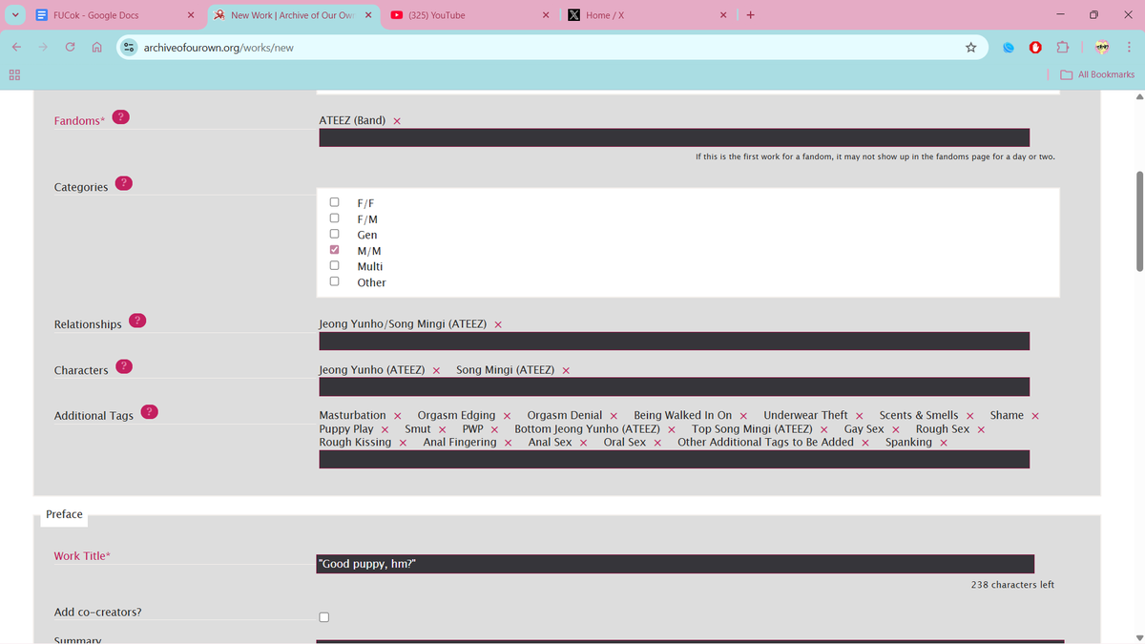Remove the PWP additional tag
Screen dimensions: 1145x644
pyautogui.click(x=494, y=429)
